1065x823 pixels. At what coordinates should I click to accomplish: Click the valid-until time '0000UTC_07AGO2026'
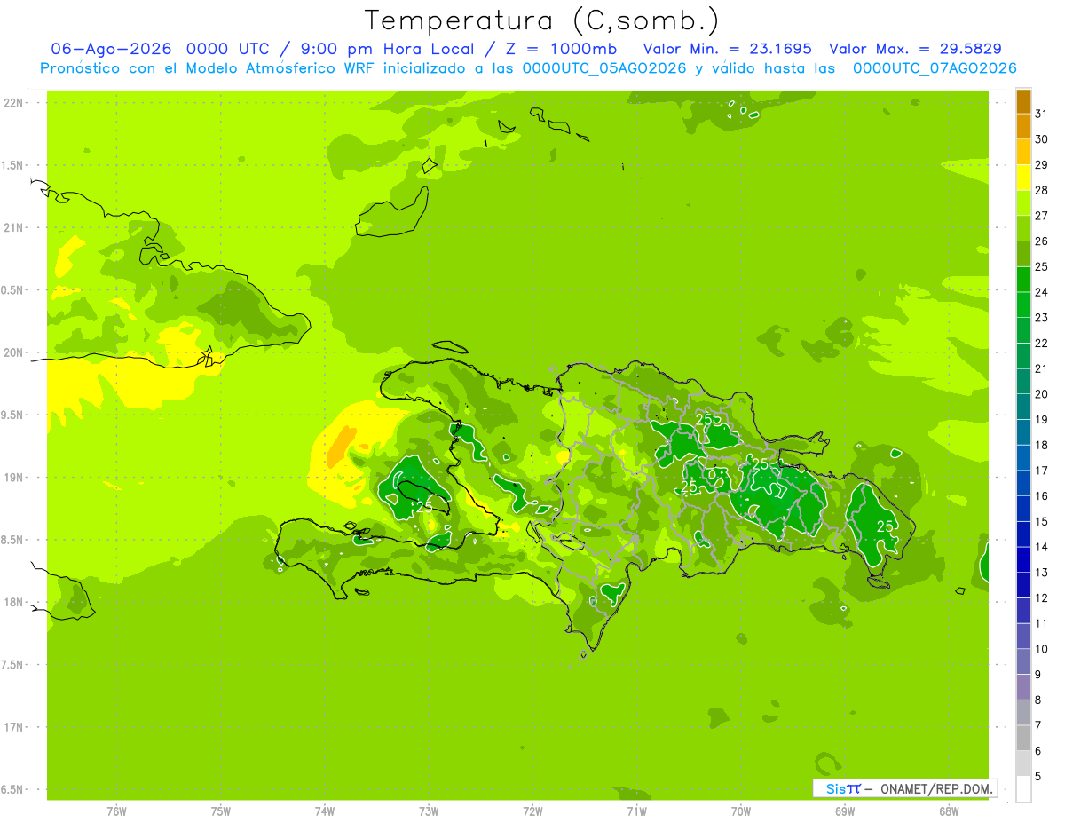[935, 68]
